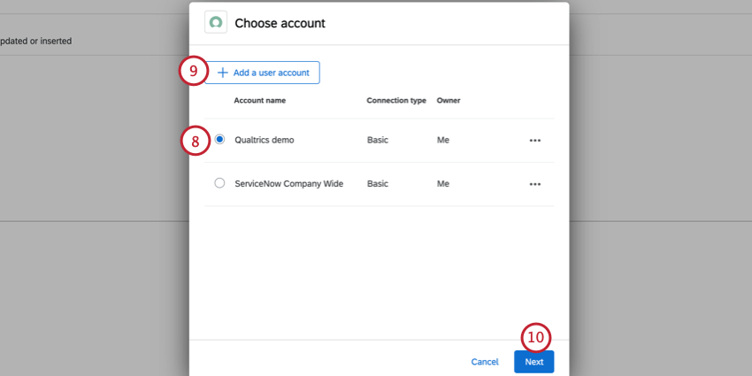Click the Account name column header
The width and height of the screenshot is (752, 376).
coord(259,101)
